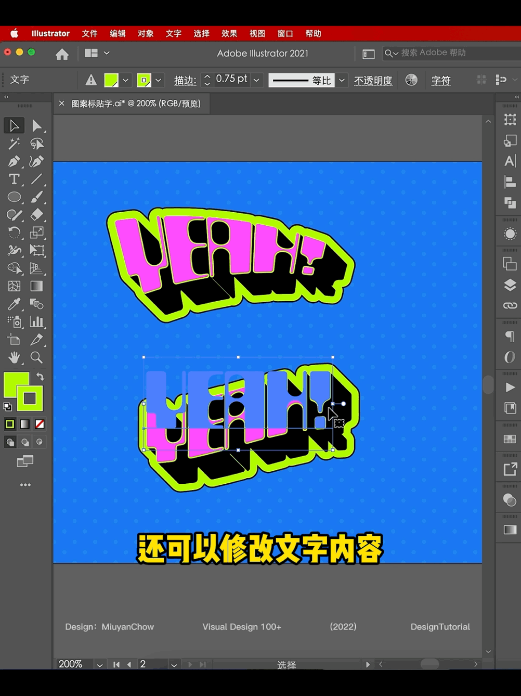Open the Layers panel icon
The image size is (521, 696).
point(509,285)
